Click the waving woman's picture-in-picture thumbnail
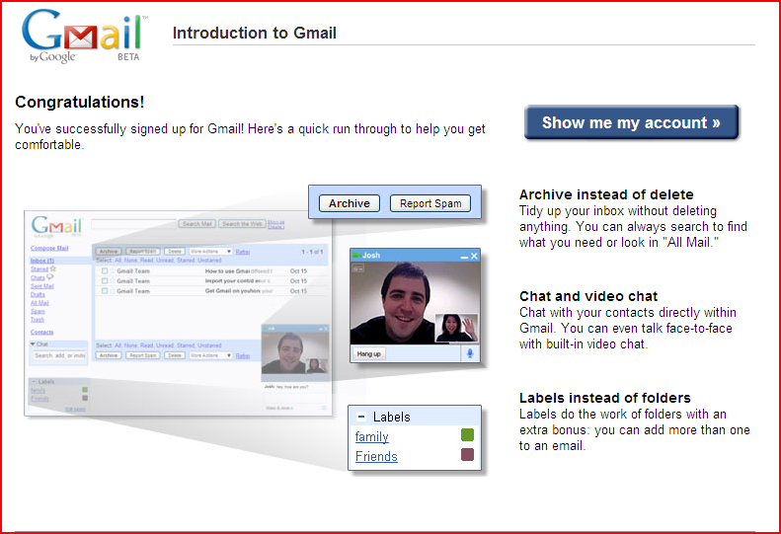 (x=456, y=328)
